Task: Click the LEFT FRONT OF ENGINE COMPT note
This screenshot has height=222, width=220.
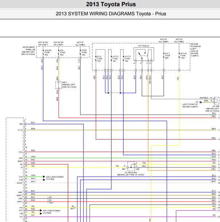Action: [190, 105]
